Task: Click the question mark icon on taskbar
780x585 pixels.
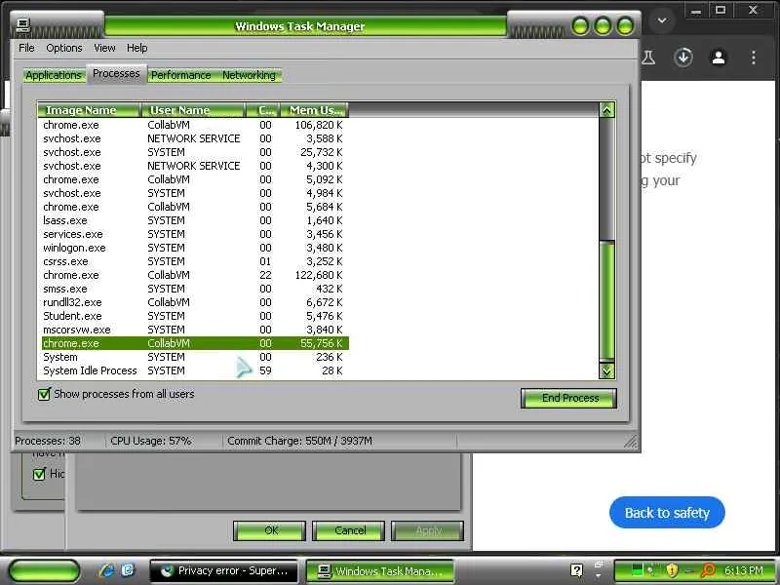Action: [x=576, y=570]
